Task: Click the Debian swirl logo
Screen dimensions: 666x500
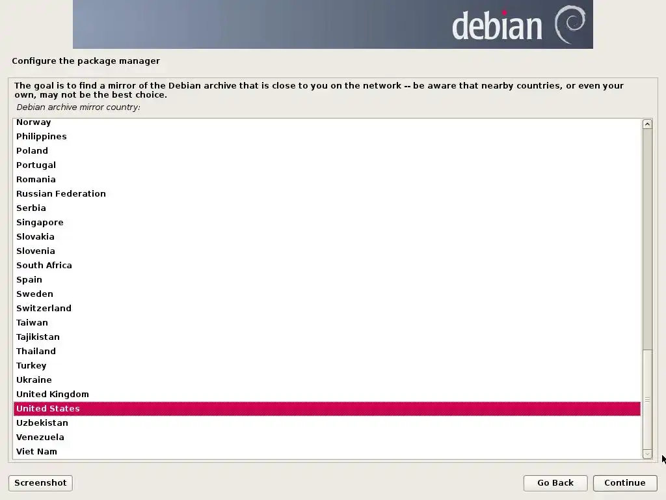Action: (570, 25)
